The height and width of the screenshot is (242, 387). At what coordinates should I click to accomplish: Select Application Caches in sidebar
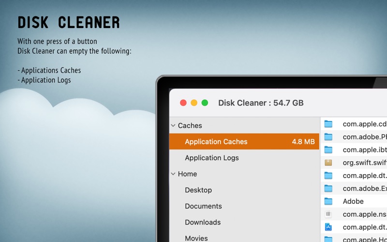[244, 141]
